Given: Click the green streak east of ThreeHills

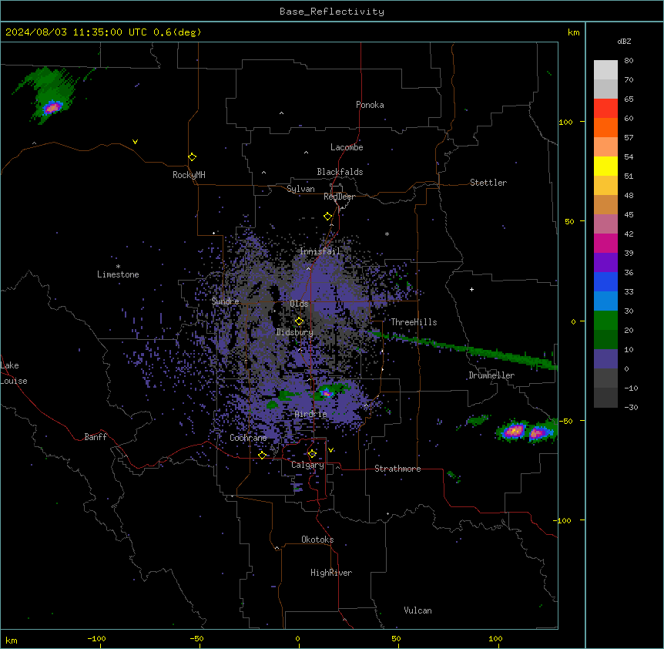Looking at the screenshot, I should coord(464,348).
